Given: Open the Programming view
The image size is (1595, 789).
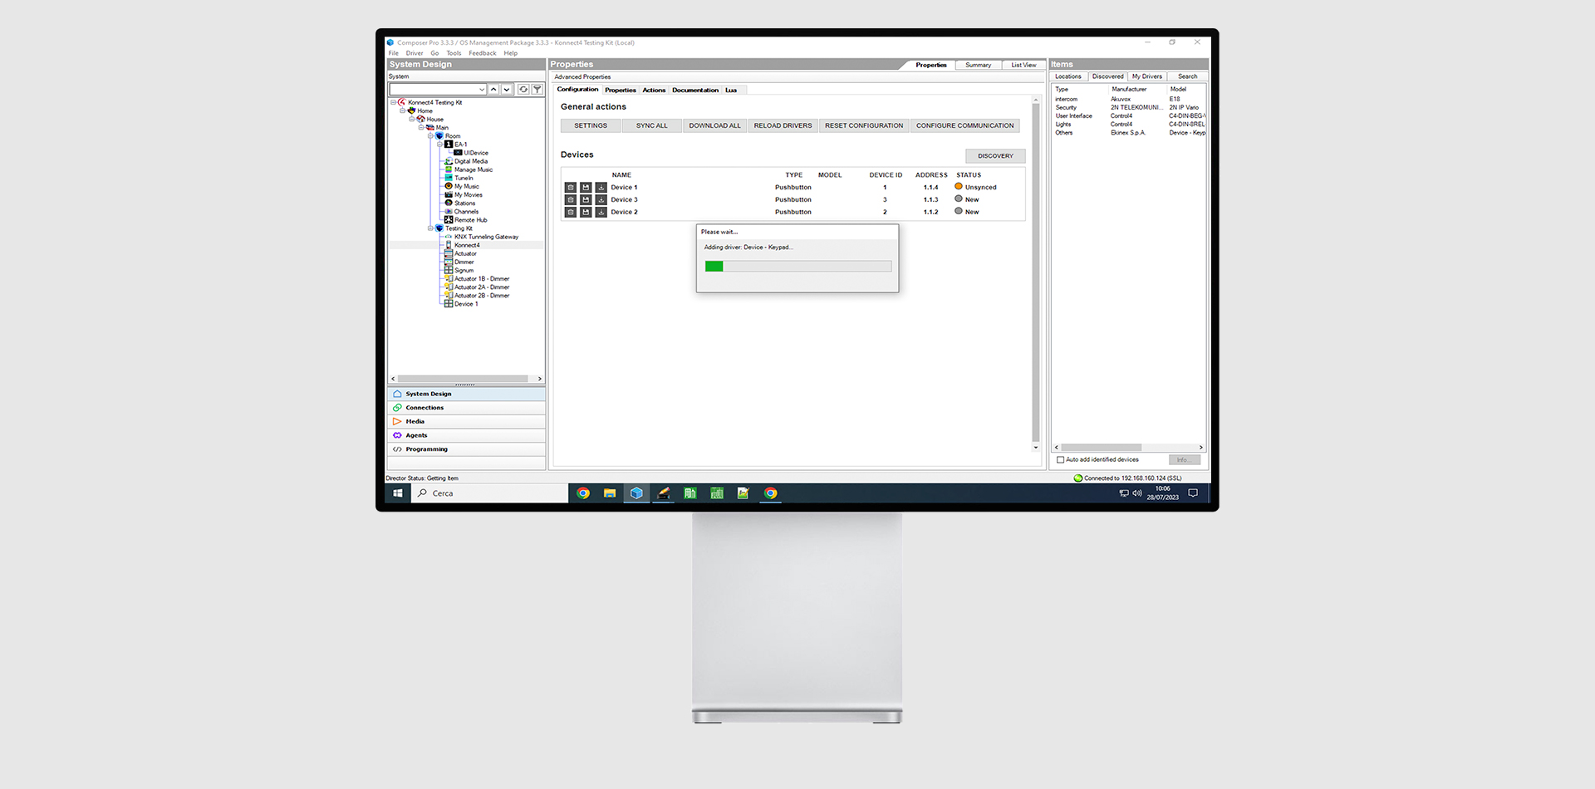Looking at the screenshot, I should point(466,449).
